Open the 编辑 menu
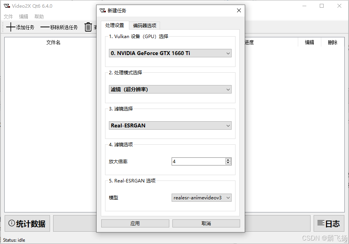The height and width of the screenshot is (244, 349). pyautogui.click(x=23, y=17)
